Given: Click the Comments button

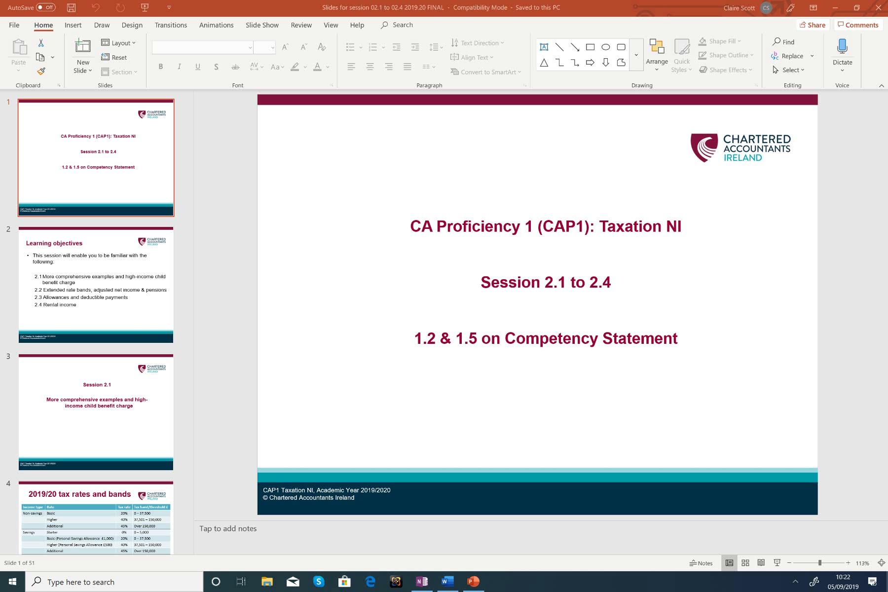Looking at the screenshot, I should point(857,25).
